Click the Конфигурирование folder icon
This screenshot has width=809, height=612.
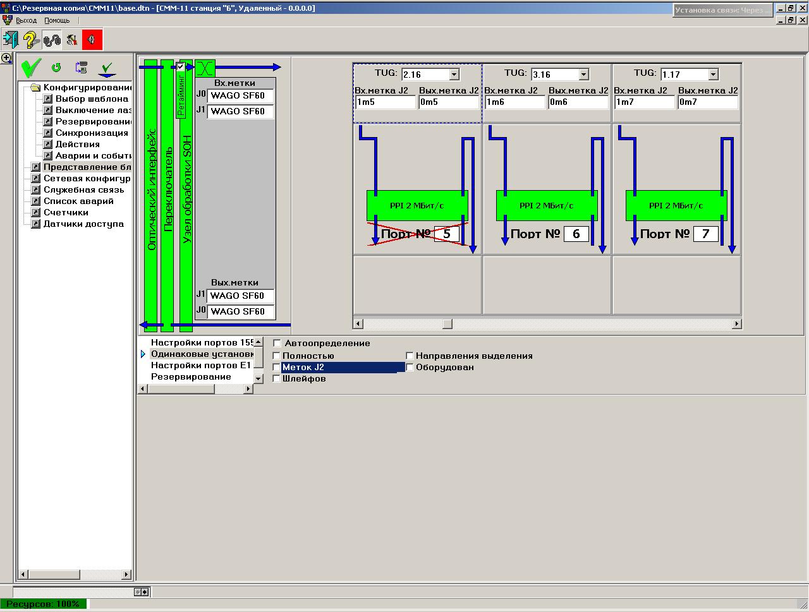(35, 87)
